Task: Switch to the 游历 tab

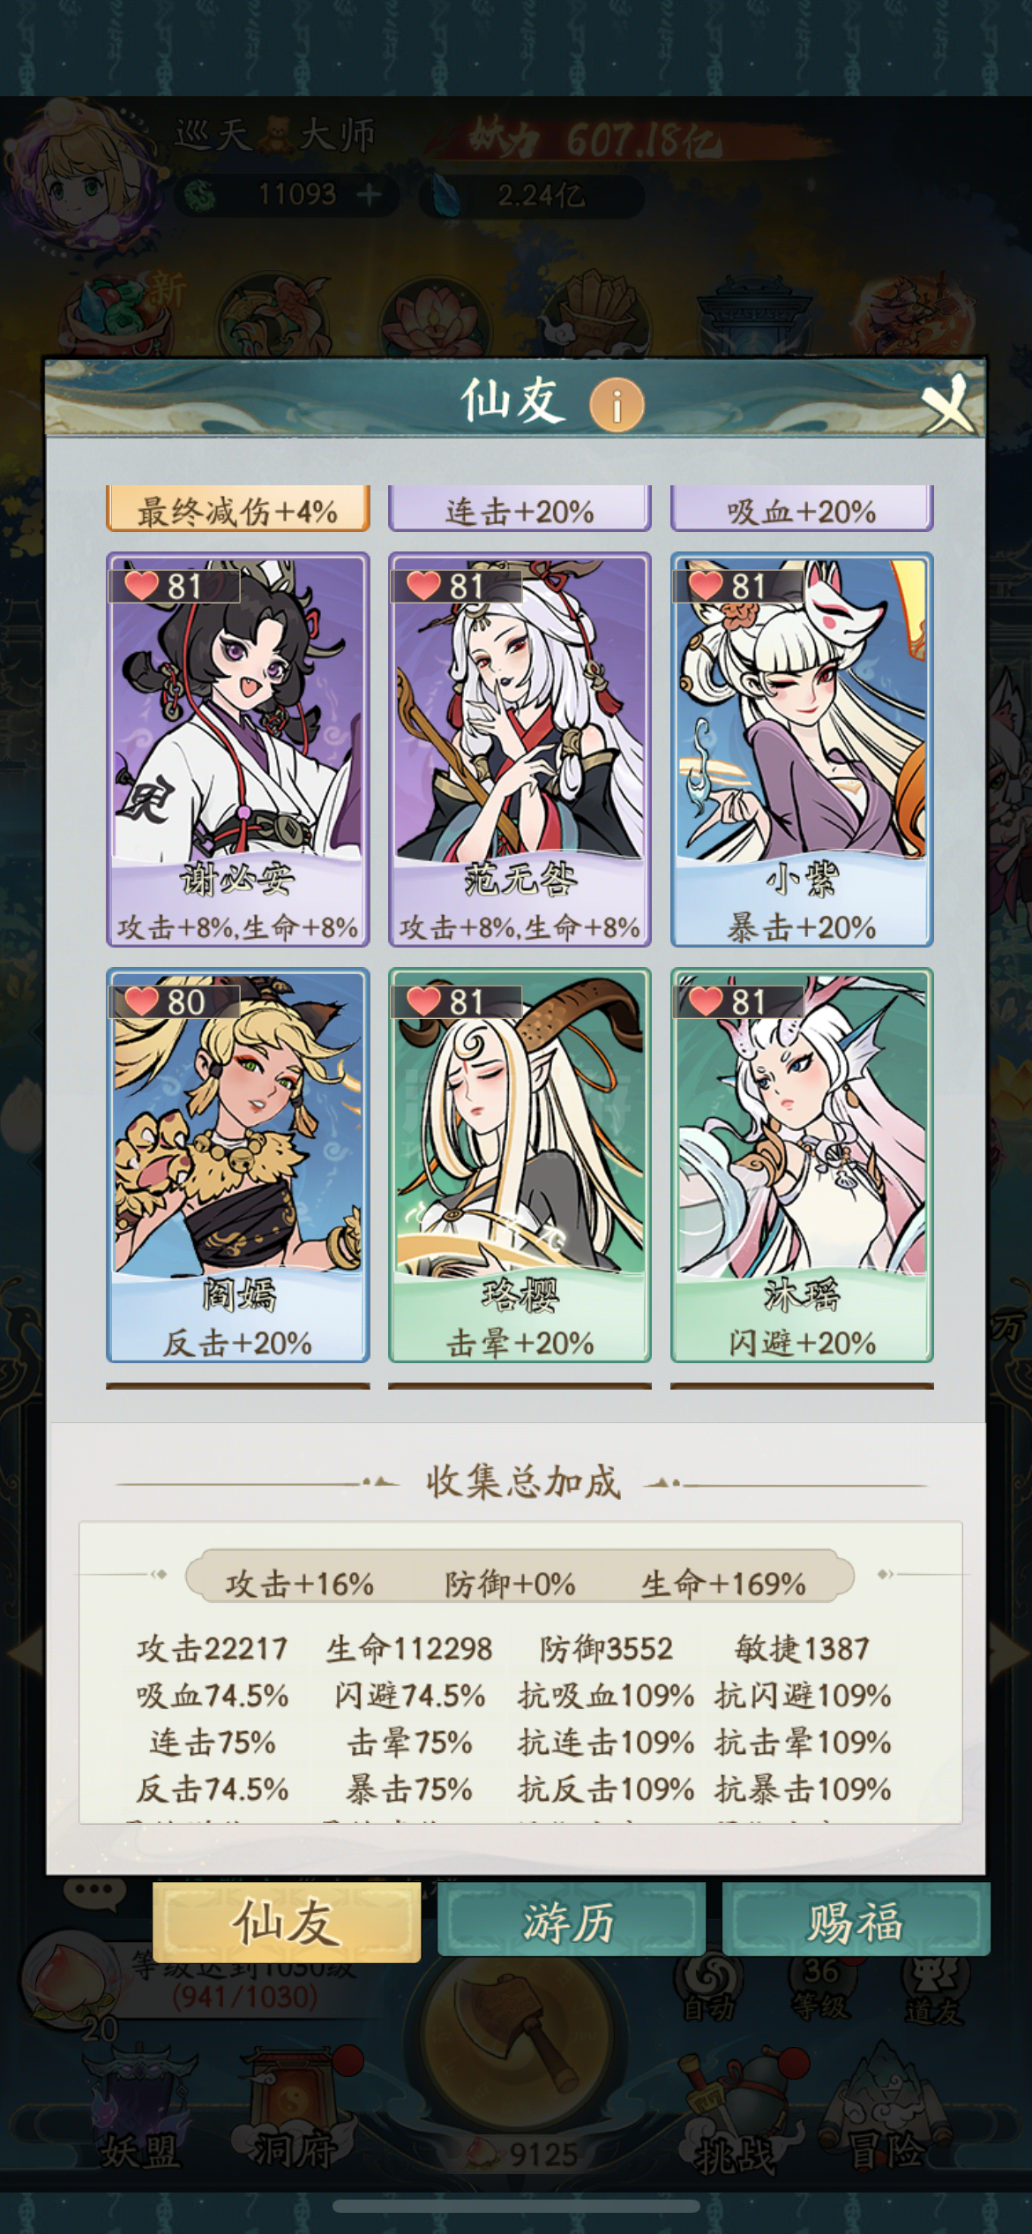Action: coord(571,1922)
